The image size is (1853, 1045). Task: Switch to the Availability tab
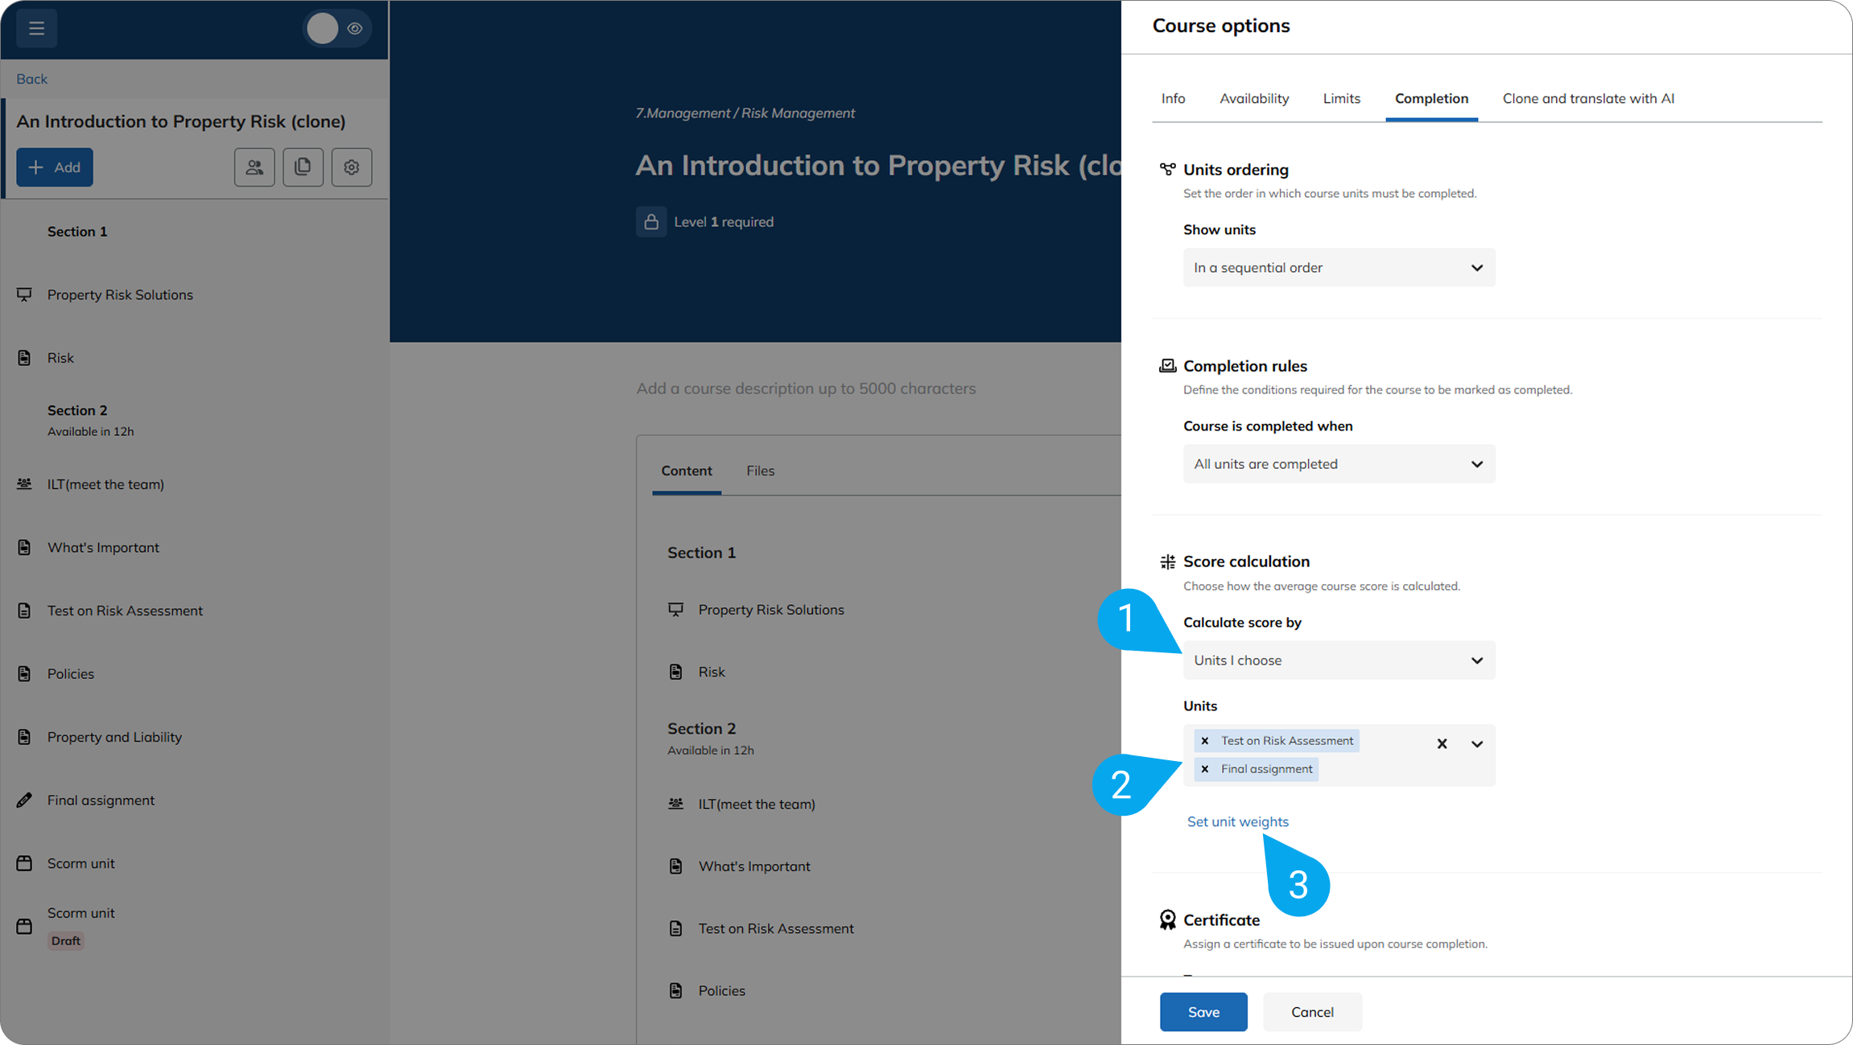click(1253, 98)
